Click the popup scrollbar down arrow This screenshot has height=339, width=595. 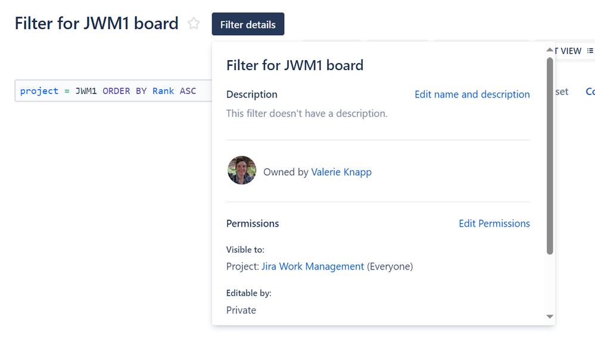[550, 316]
